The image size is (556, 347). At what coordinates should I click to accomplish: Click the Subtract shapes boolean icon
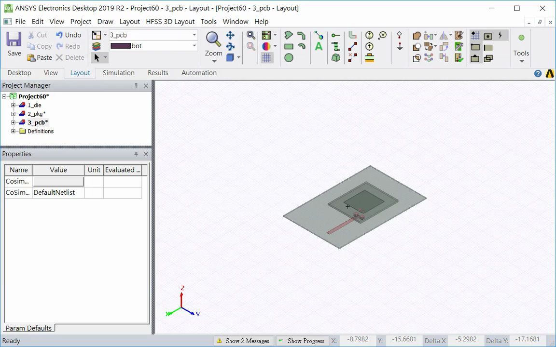(417, 46)
